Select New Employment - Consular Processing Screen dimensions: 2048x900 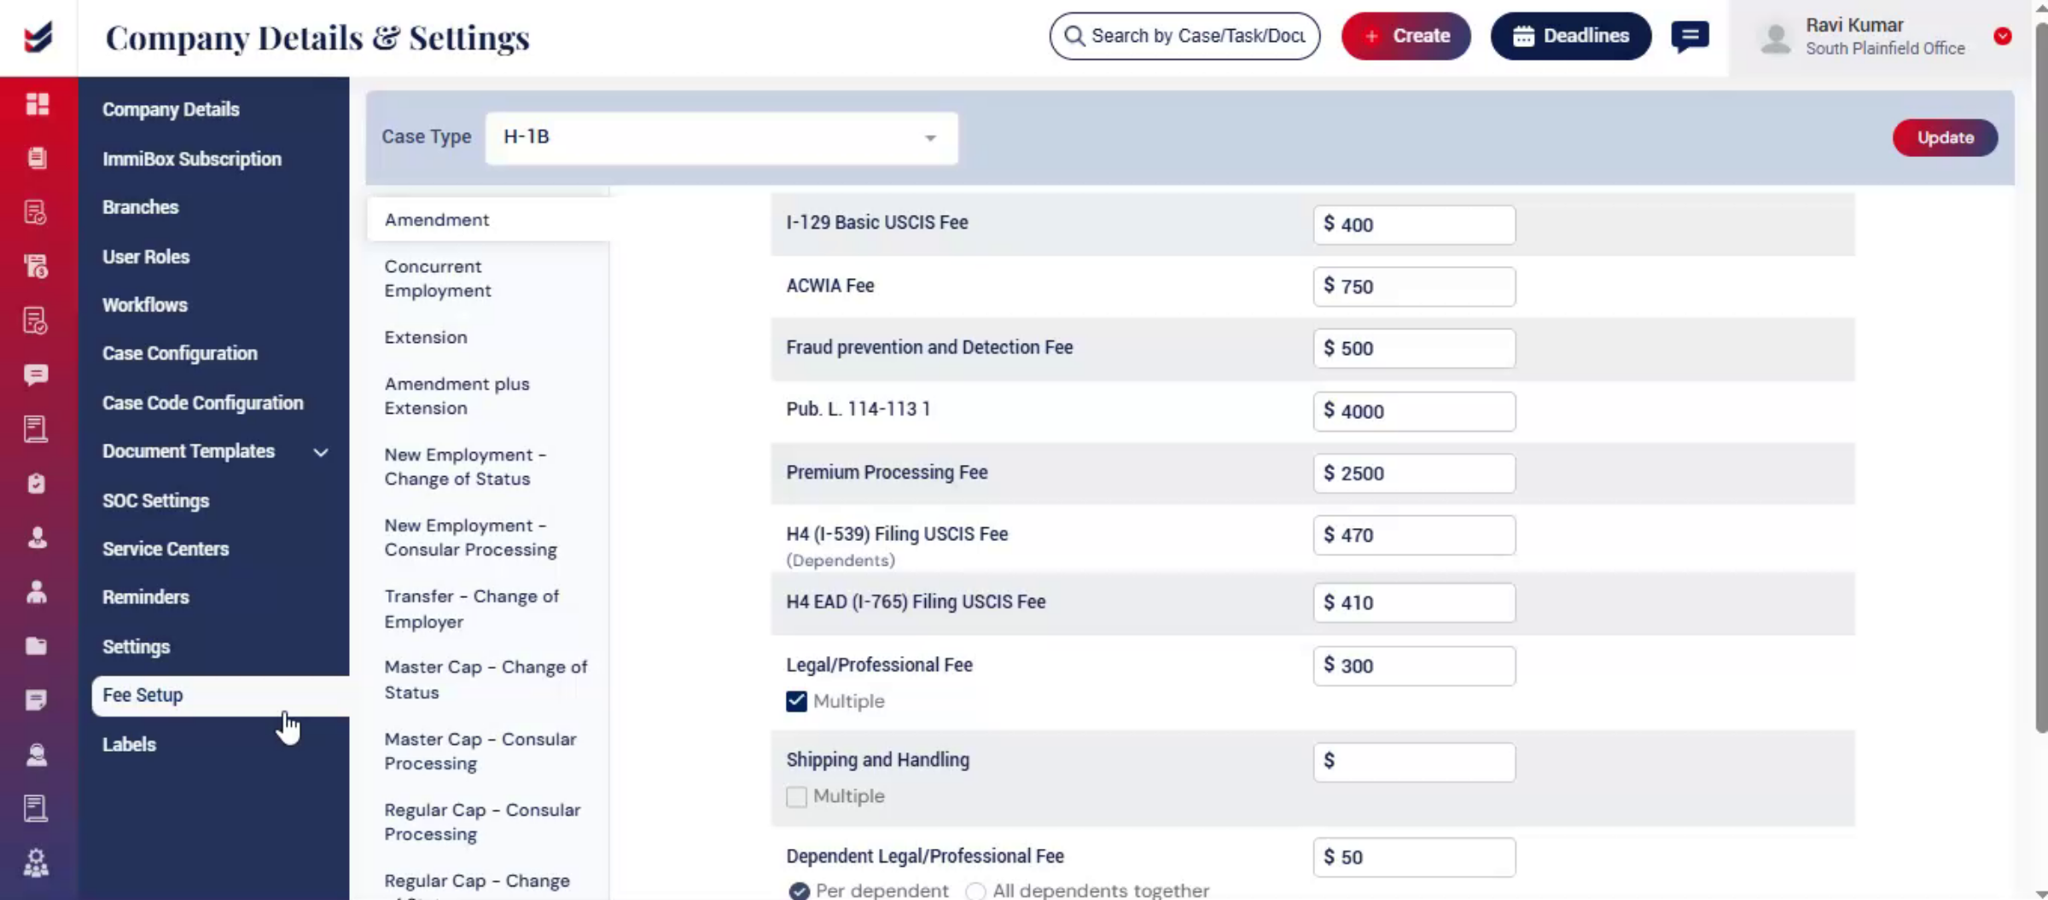click(x=470, y=537)
